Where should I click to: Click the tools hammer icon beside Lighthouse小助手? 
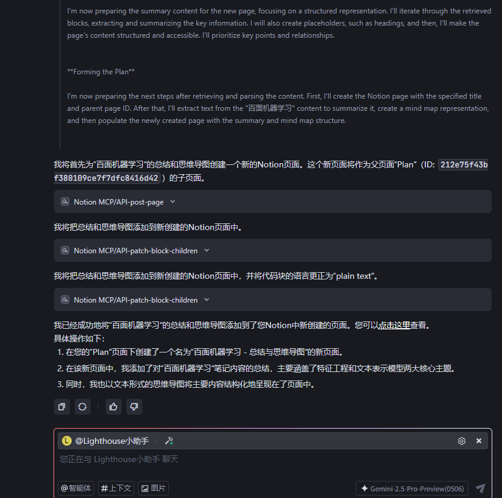(x=169, y=441)
